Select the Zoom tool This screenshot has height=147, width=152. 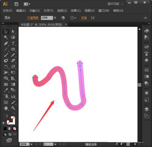coord(13,108)
